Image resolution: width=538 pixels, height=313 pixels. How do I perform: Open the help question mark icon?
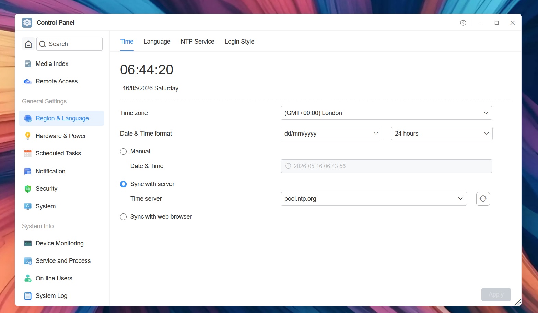click(463, 23)
